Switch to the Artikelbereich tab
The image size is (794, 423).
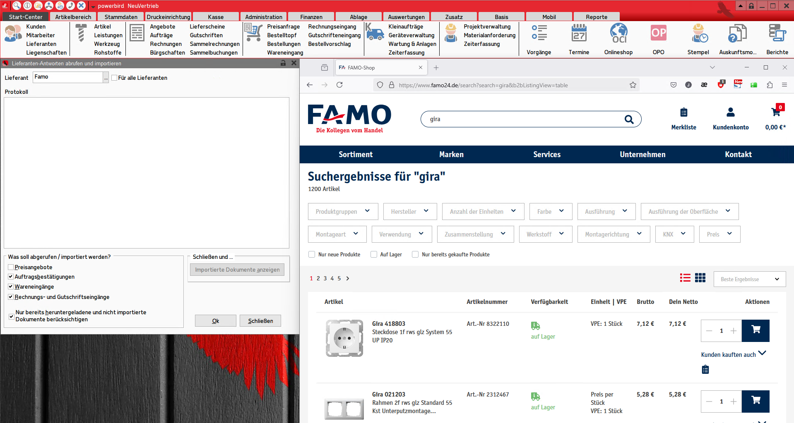73,17
